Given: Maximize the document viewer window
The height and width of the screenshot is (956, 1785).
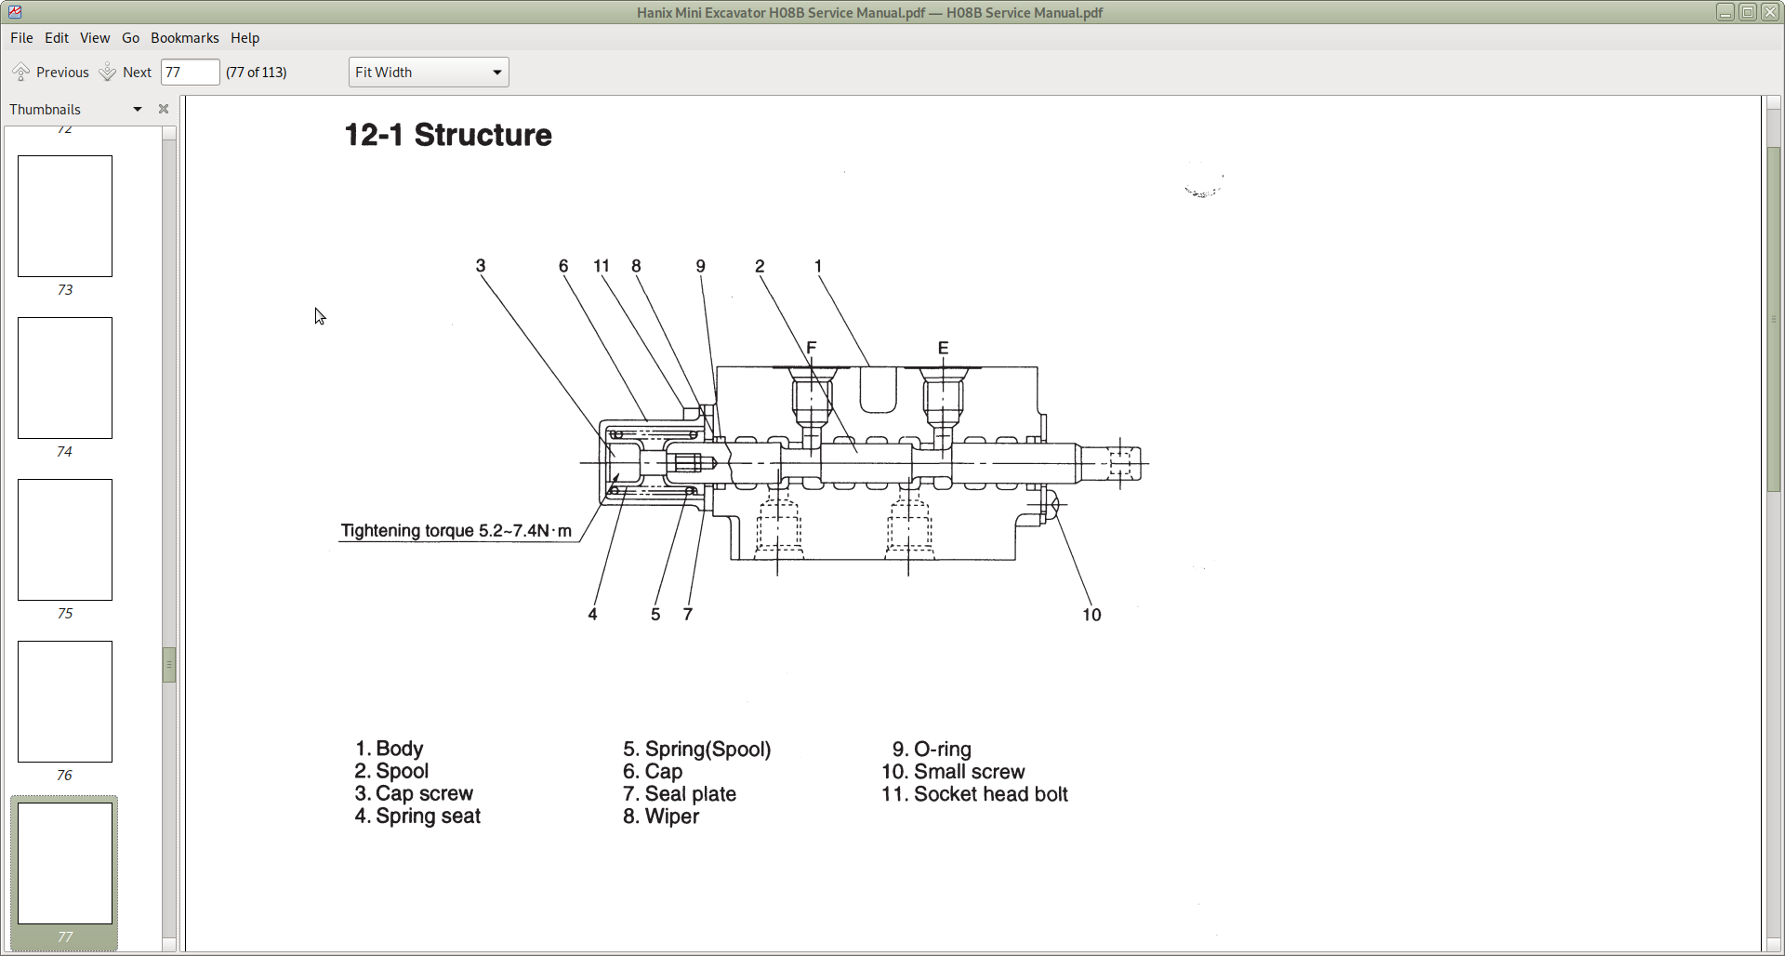Looking at the screenshot, I should [x=1748, y=12].
